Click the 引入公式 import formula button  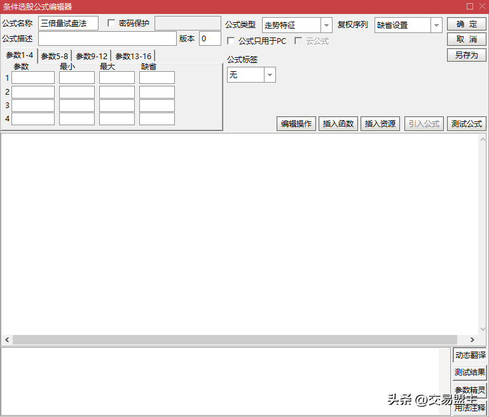click(424, 124)
